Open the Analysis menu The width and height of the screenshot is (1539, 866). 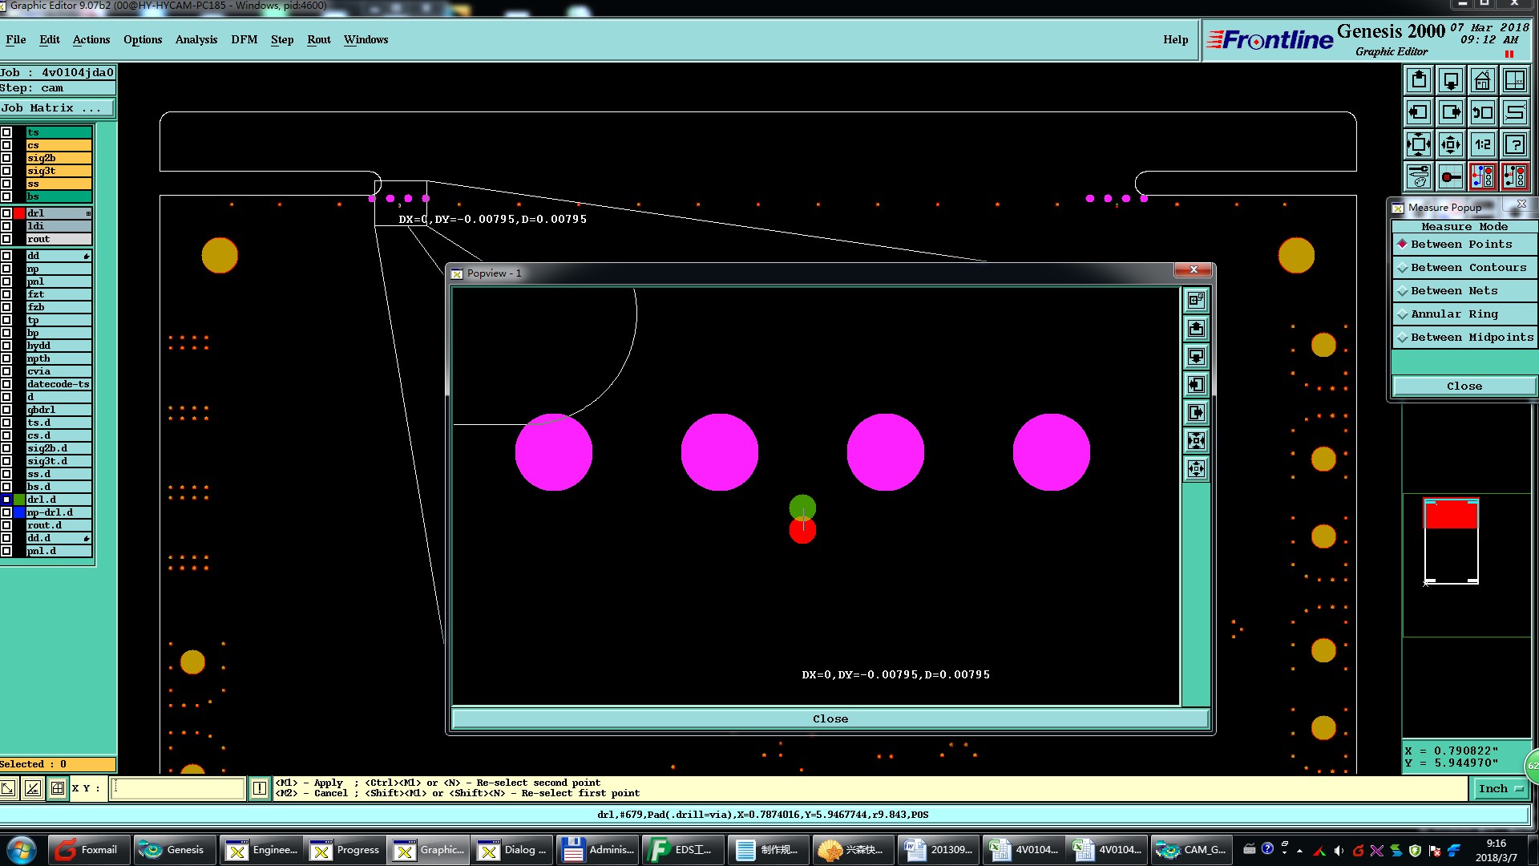(196, 39)
